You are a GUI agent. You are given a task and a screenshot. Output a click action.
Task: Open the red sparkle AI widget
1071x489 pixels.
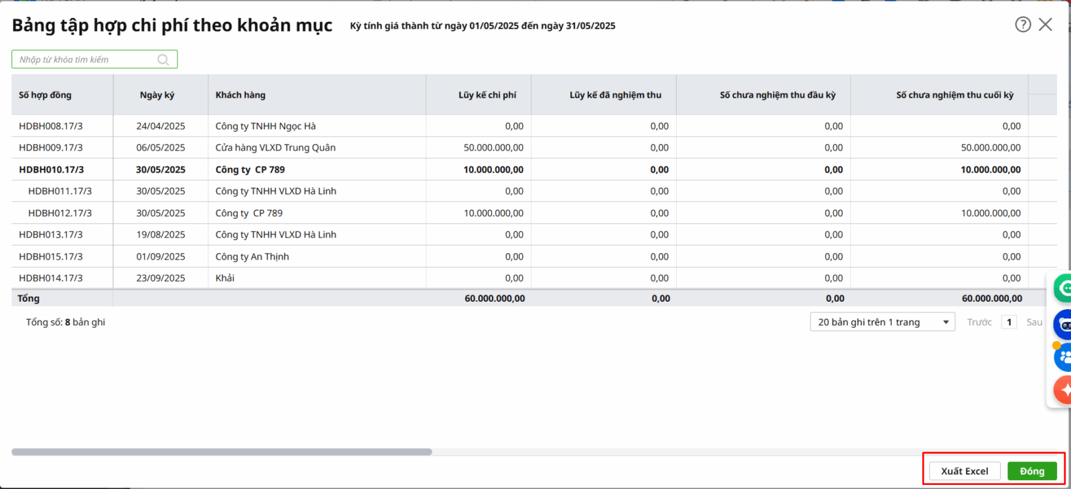pos(1062,389)
